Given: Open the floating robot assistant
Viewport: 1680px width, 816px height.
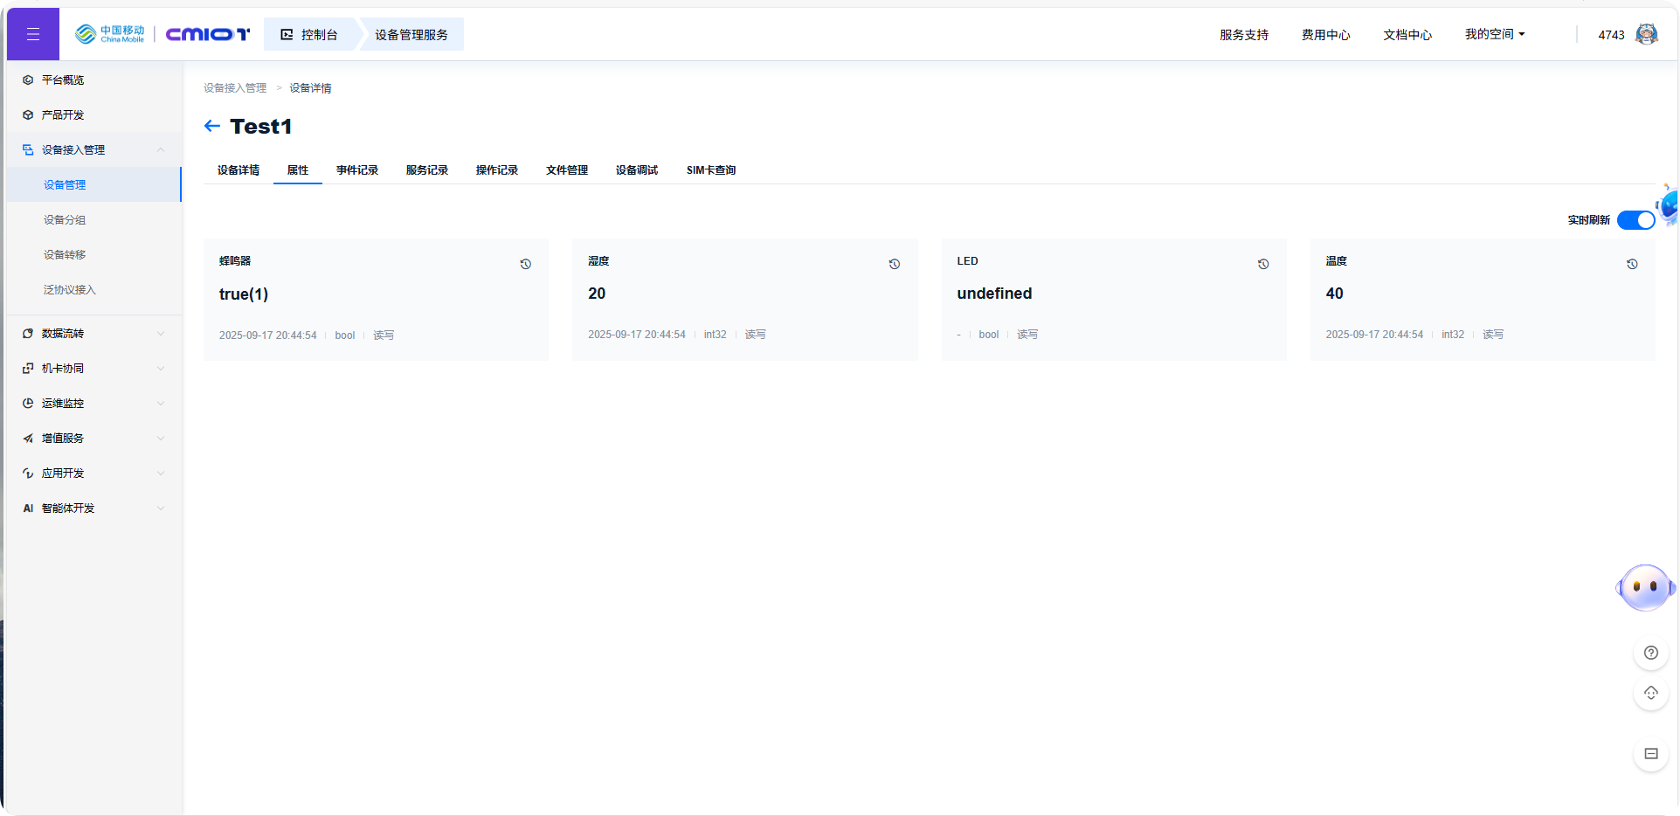Looking at the screenshot, I should tap(1645, 588).
